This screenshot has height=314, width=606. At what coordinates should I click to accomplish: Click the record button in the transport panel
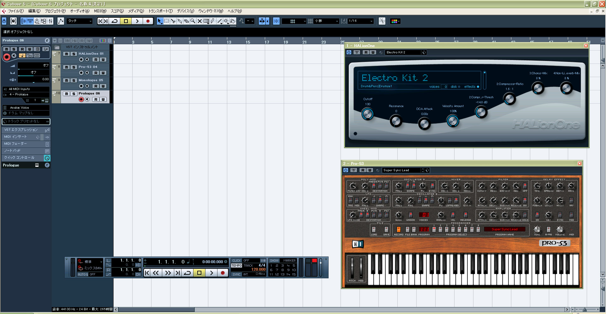click(x=223, y=273)
